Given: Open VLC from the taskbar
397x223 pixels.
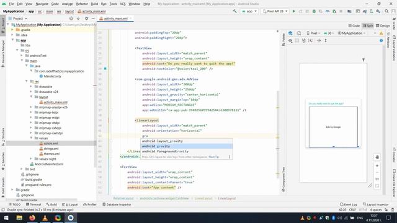Looking at the screenshot, I should [45, 217].
